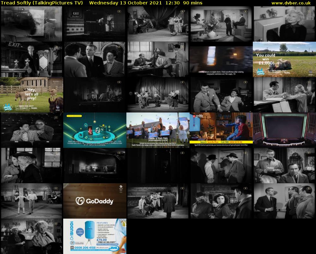Open the postcode lottery 0800 1 700 700 thumbnail
The image size is (316, 254).
(x=158, y=130)
